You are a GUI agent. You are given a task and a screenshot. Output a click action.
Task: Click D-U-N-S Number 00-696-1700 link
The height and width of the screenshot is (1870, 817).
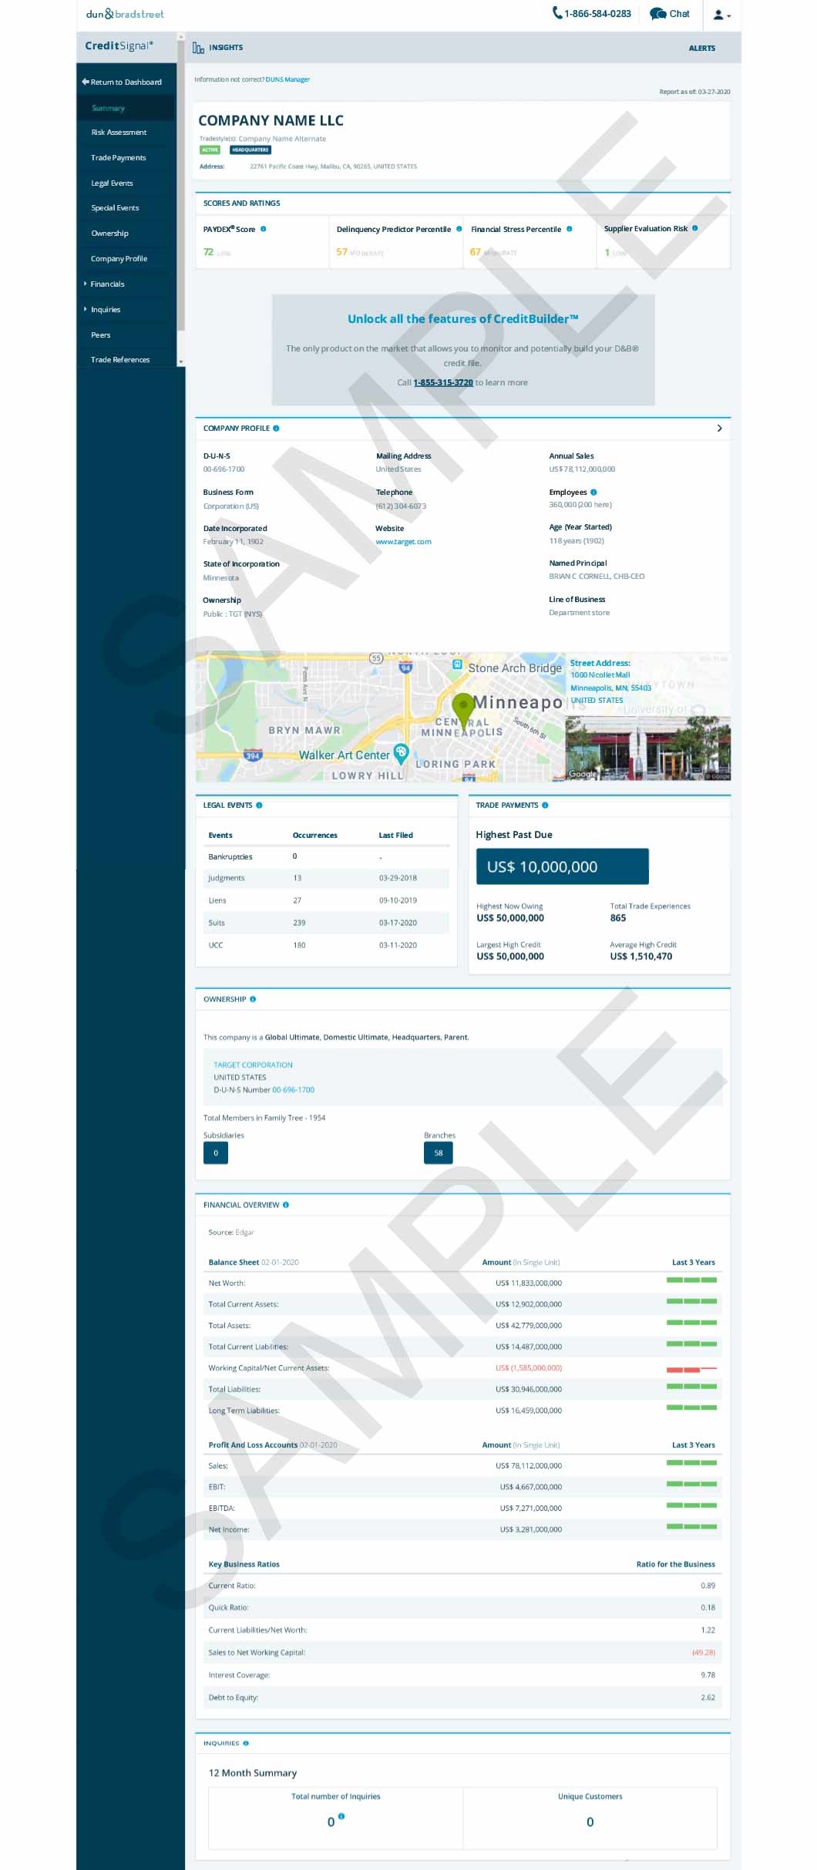click(x=293, y=1090)
